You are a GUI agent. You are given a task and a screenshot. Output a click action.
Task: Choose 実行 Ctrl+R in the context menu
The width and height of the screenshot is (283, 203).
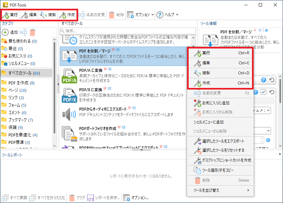220,53
